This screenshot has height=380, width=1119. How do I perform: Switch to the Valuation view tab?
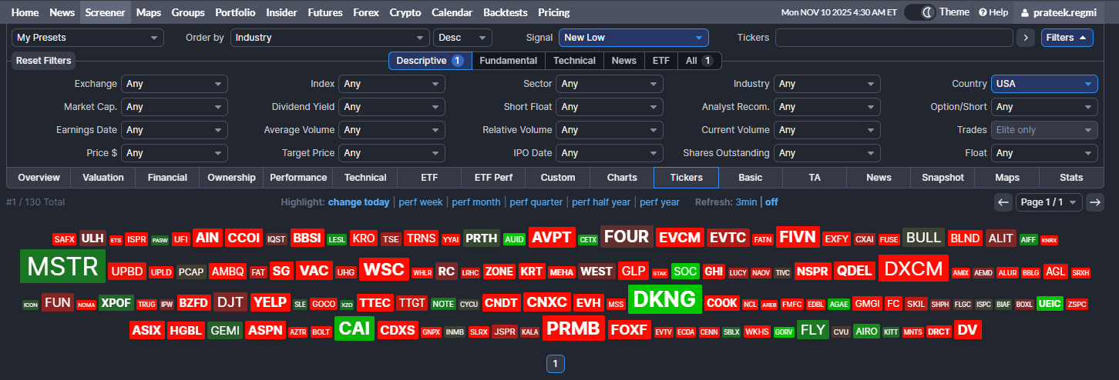click(103, 178)
